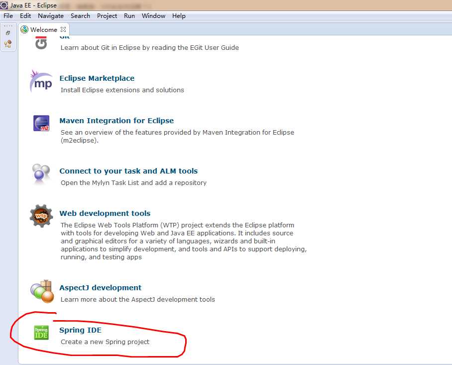Open the Spring IDE link
The height and width of the screenshot is (365, 452).
click(x=81, y=330)
